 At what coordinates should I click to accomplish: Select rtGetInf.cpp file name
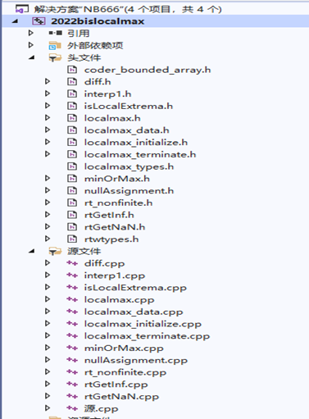[x=116, y=385]
